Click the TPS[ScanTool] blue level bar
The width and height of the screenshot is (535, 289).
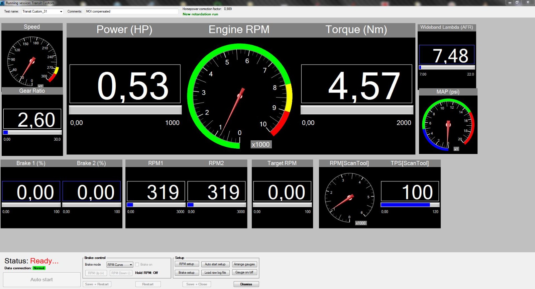point(410,205)
